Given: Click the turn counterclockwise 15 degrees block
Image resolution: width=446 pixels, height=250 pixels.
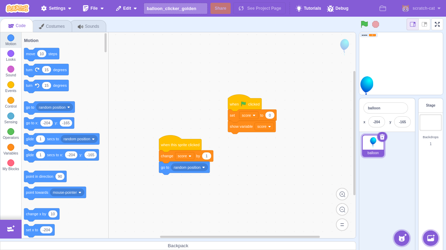Looking at the screenshot, I should 46,85.
